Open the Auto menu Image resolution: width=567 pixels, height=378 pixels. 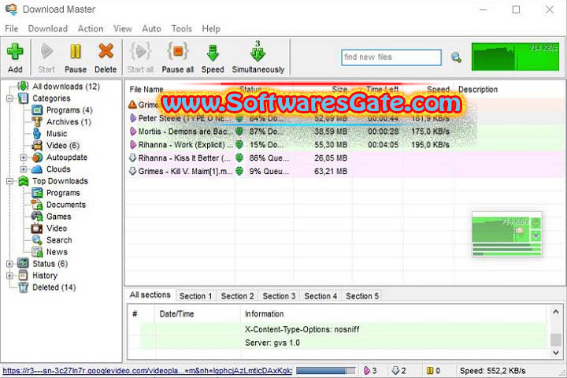coord(151,28)
